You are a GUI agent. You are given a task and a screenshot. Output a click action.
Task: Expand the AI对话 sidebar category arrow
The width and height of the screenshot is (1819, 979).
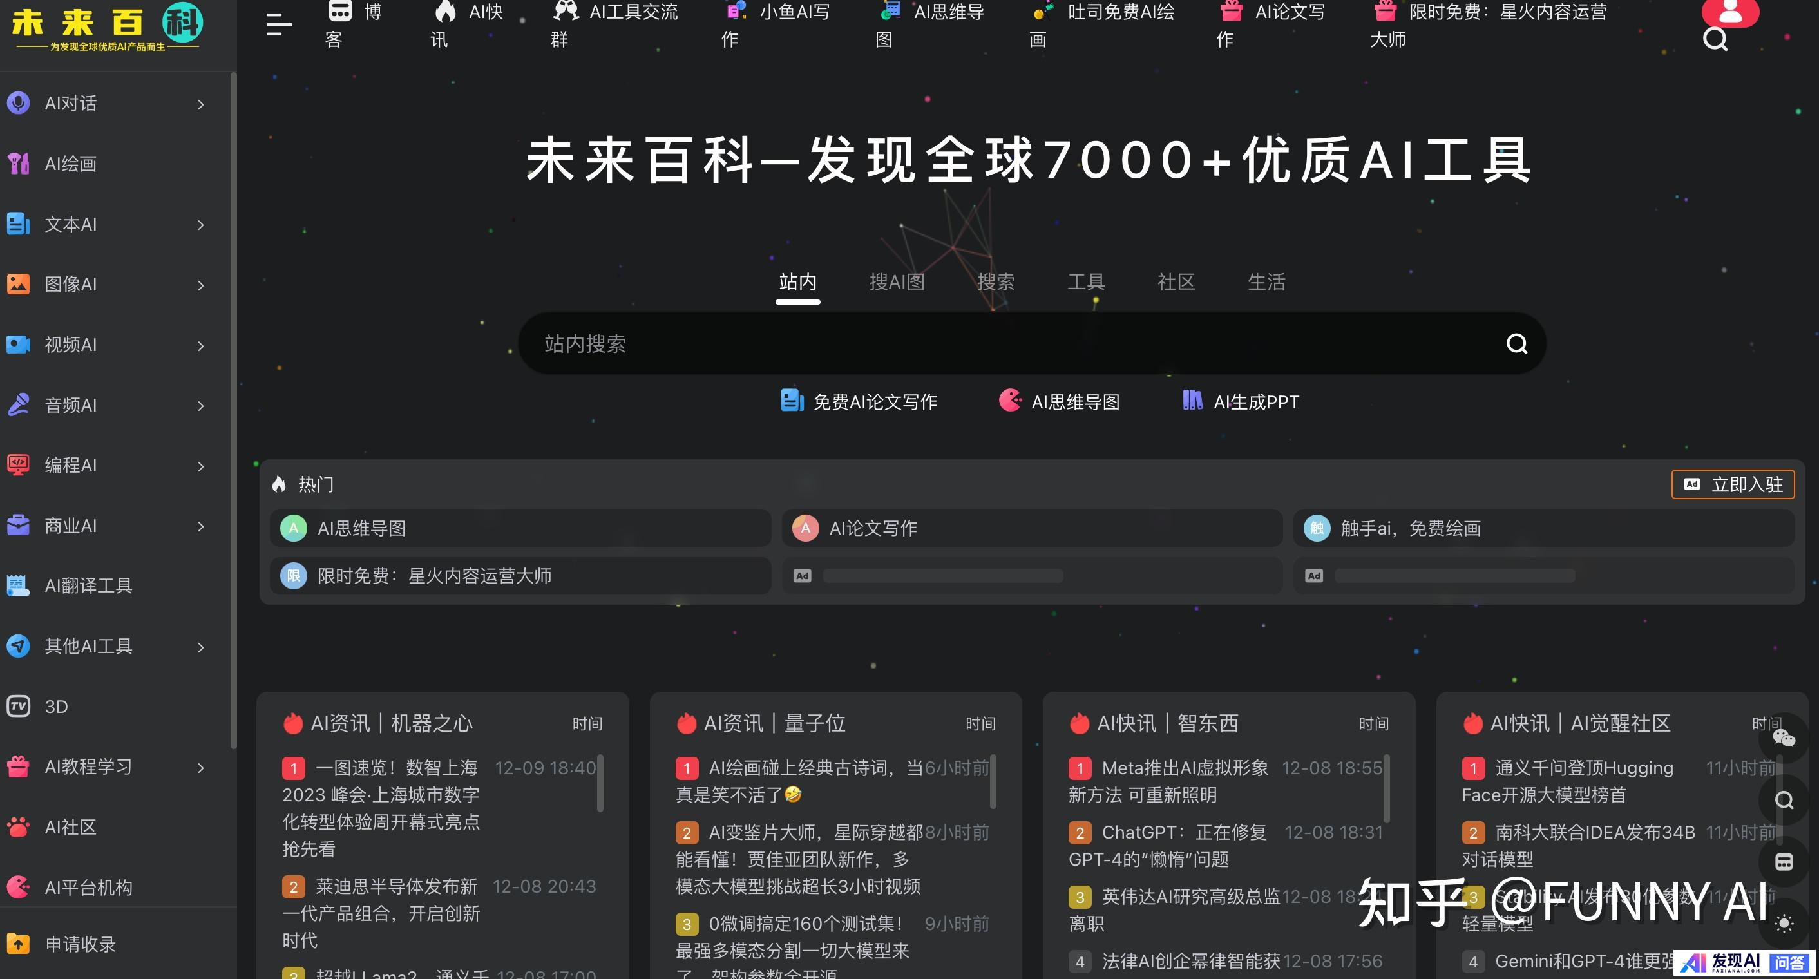click(200, 104)
